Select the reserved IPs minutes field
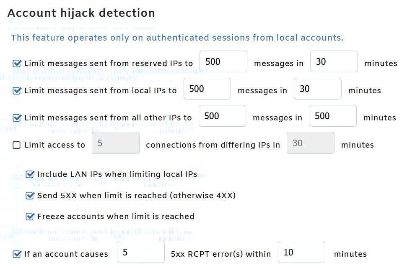407x268 pixels. coord(333,61)
